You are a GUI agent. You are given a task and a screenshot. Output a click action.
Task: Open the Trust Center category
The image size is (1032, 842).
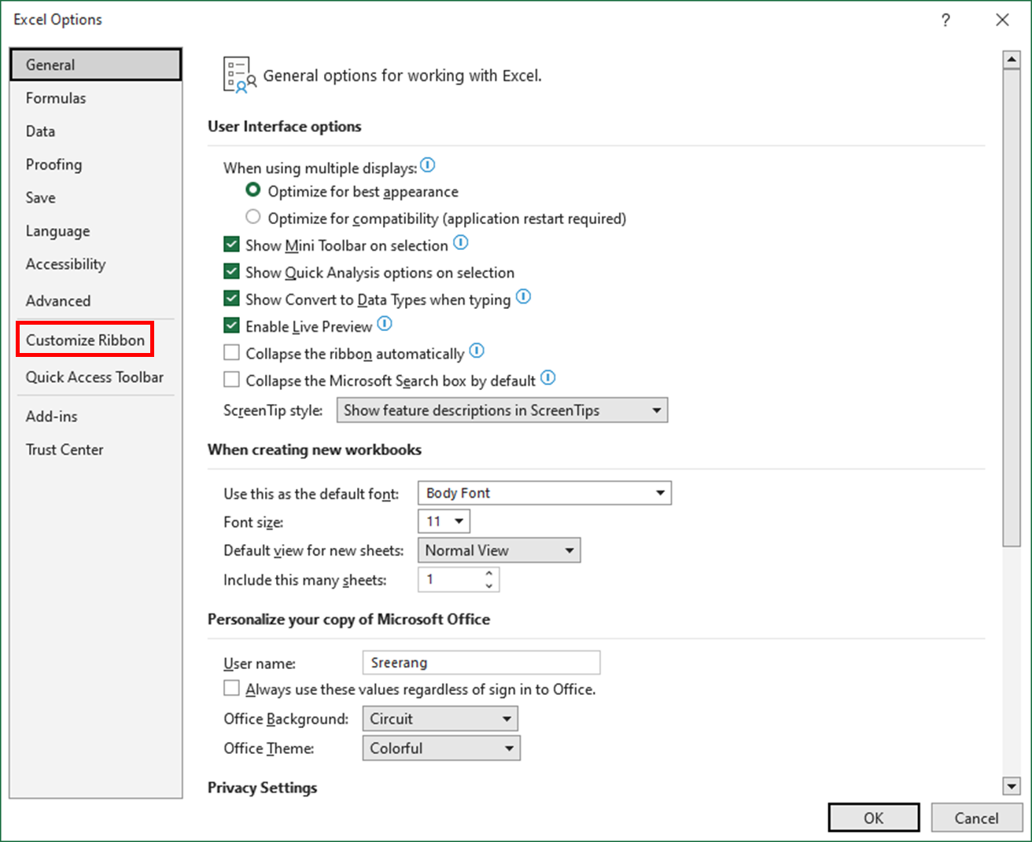96,450
